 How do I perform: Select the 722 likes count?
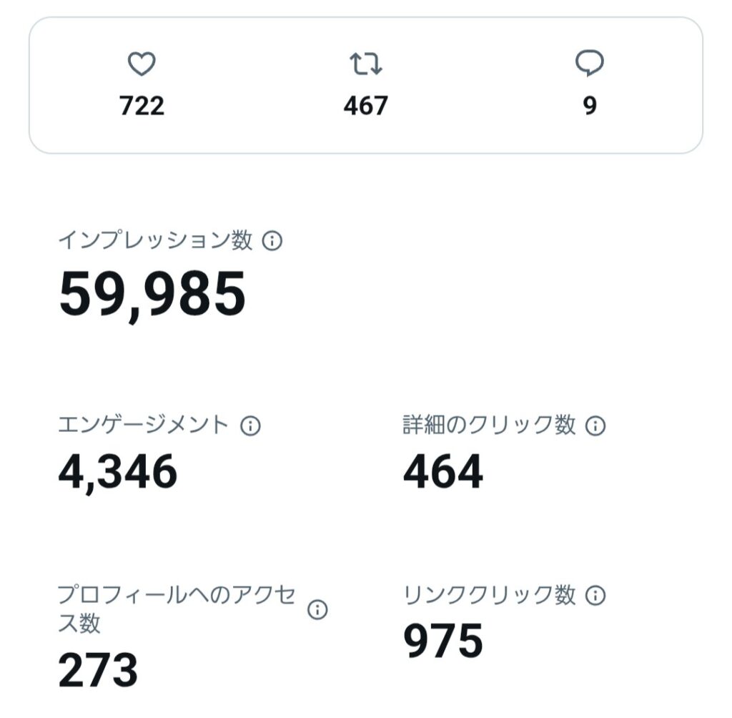coord(142,106)
